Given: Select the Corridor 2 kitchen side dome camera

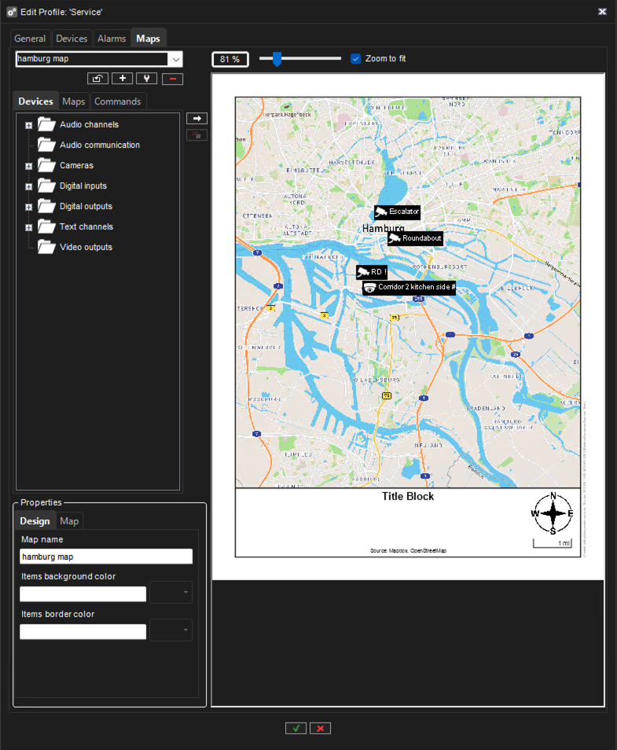Looking at the screenshot, I should pyautogui.click(x=409, y=288).
